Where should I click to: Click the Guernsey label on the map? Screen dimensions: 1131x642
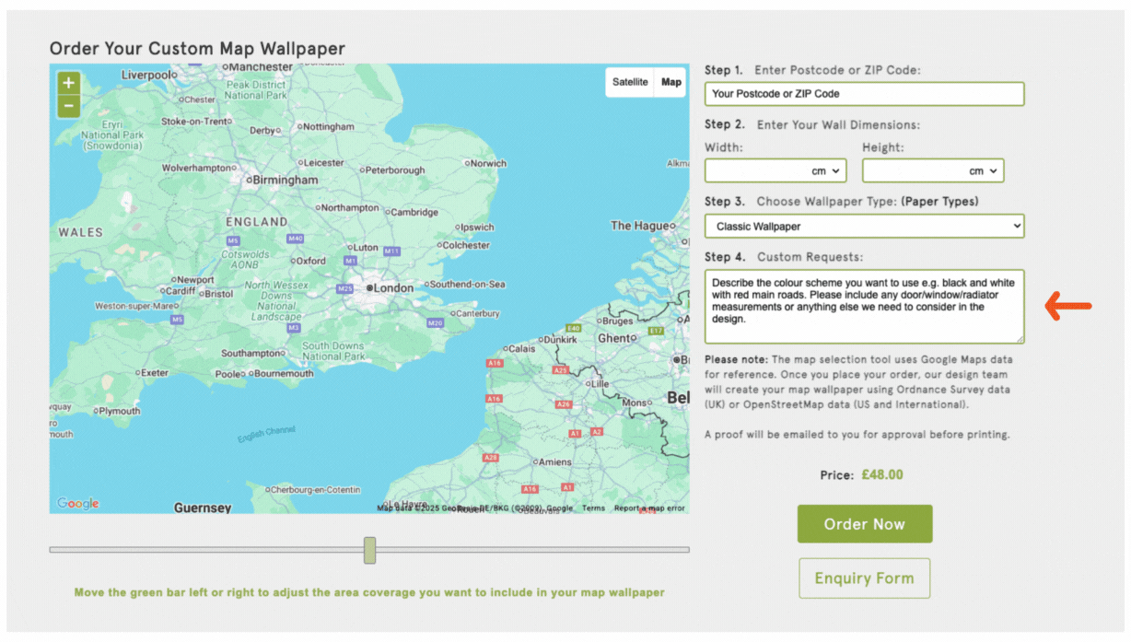[203, 508]
